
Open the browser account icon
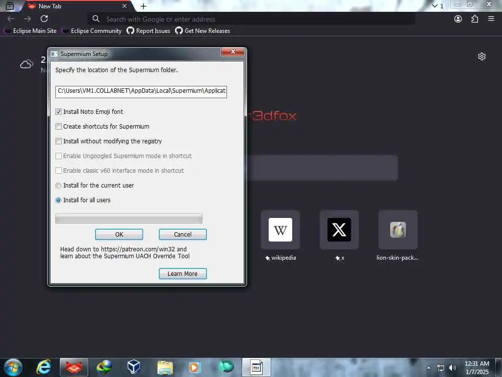pyautogui.click(x=458, y=19)
